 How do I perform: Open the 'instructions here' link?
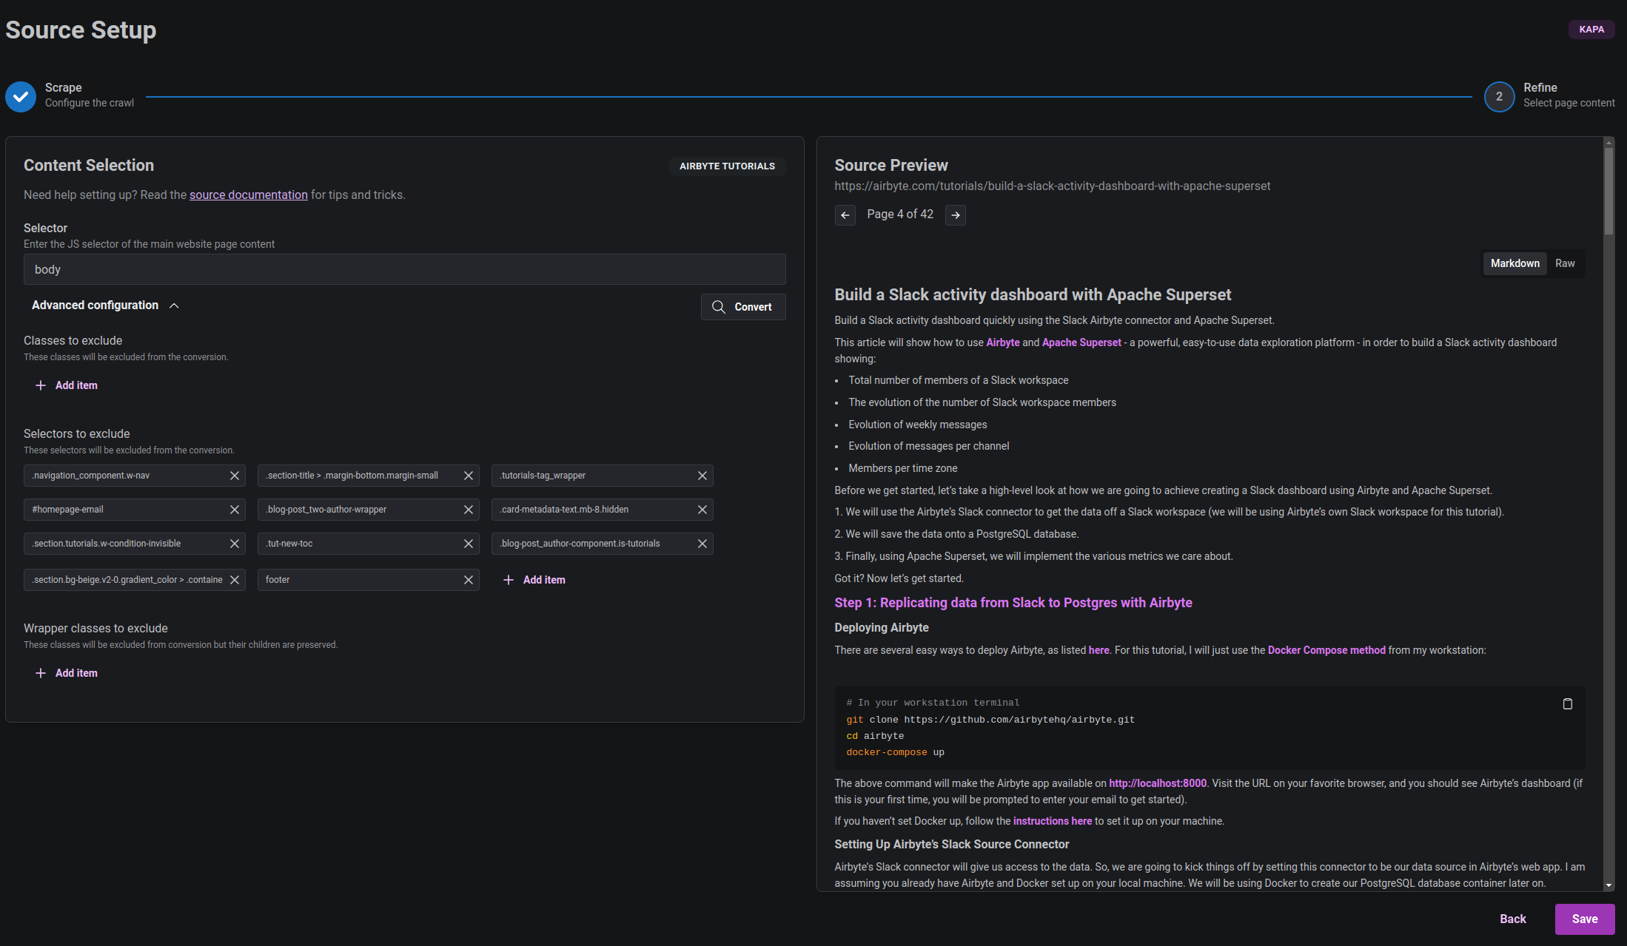click(x=1053, y=821)
